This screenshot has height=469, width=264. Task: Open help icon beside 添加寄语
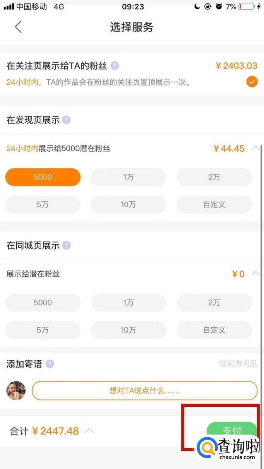click(x=50, y=364)
